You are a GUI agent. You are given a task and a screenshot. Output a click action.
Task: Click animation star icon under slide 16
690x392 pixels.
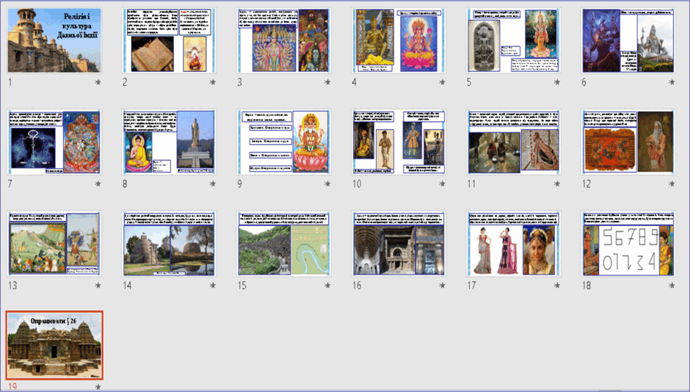(x=442, y=285)
